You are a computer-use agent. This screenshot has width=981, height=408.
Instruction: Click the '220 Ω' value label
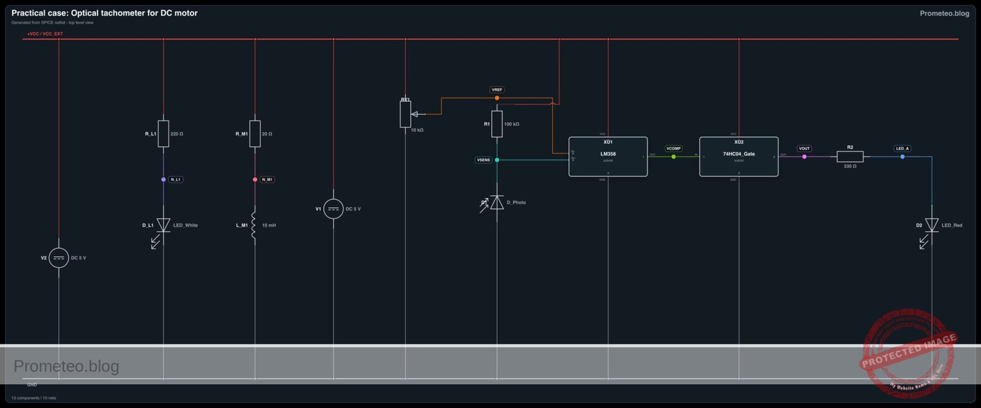click(x=177, y=134)
